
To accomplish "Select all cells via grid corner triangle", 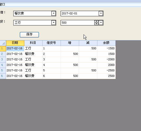I will pyautogui.click(x=3, y=43).
